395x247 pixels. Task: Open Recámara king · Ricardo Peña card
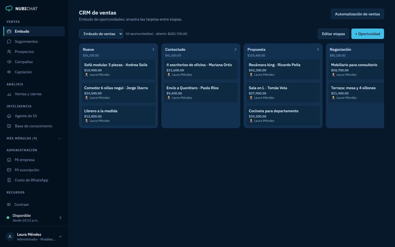(x=283, y=69)
